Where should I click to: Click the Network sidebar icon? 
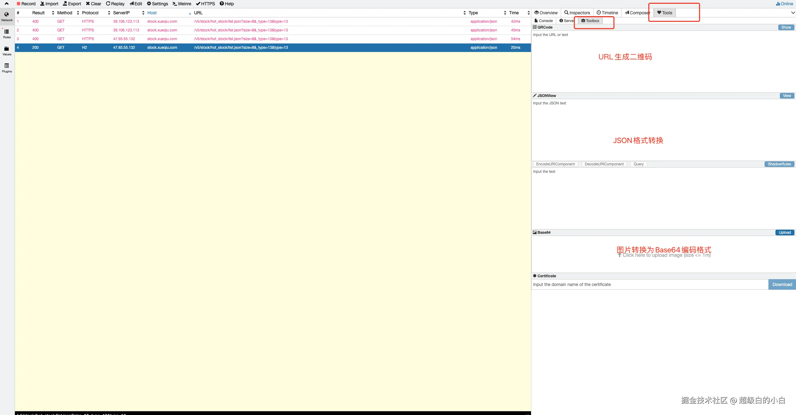(x=7, y=16)
